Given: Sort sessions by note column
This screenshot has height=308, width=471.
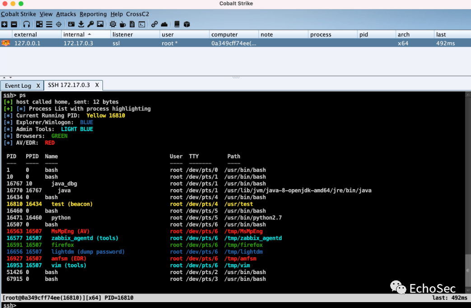Looking at the screenshot, I should [x=283, y=34].
